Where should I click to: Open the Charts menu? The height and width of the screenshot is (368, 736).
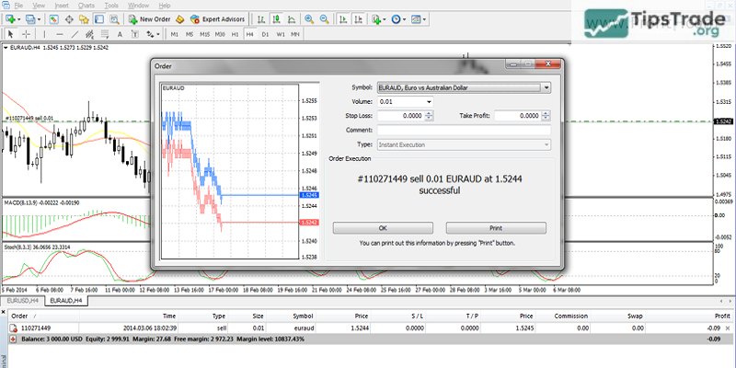tap(86, 6)
